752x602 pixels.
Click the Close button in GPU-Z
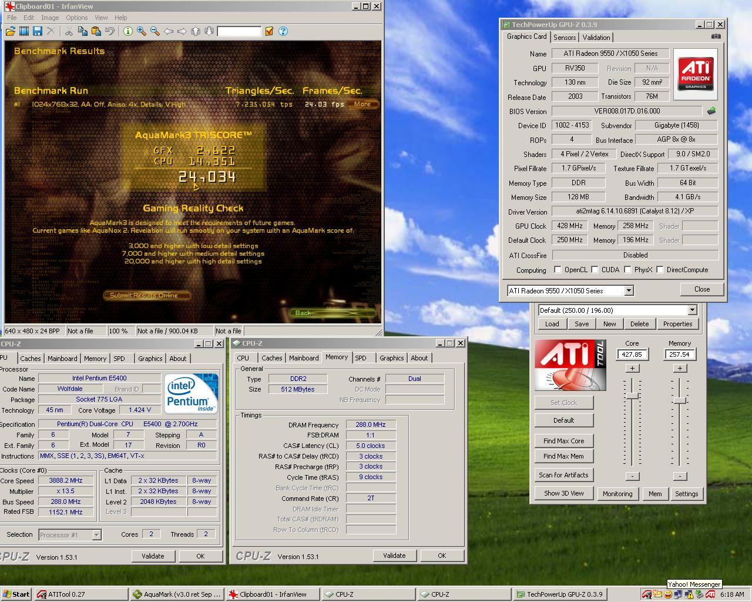[702, 289]
